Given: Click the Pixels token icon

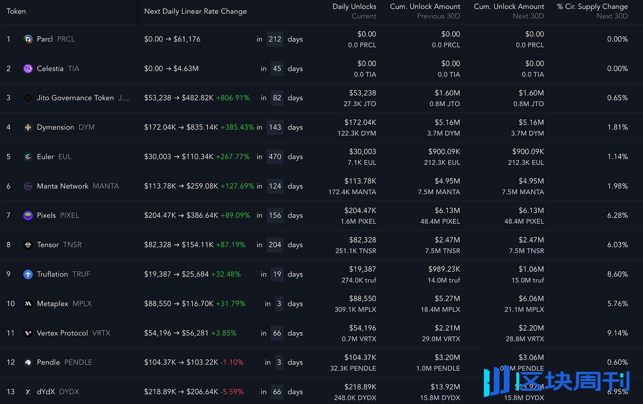Looking at the screenshot, I should 28,215.
